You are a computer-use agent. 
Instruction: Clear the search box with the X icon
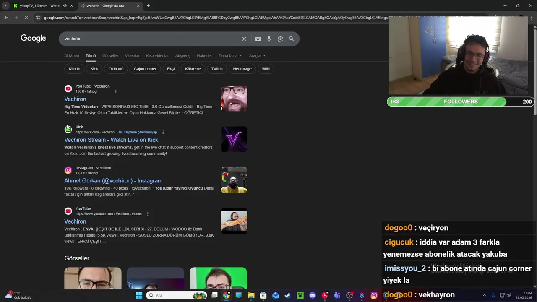[x=244, y=39]
